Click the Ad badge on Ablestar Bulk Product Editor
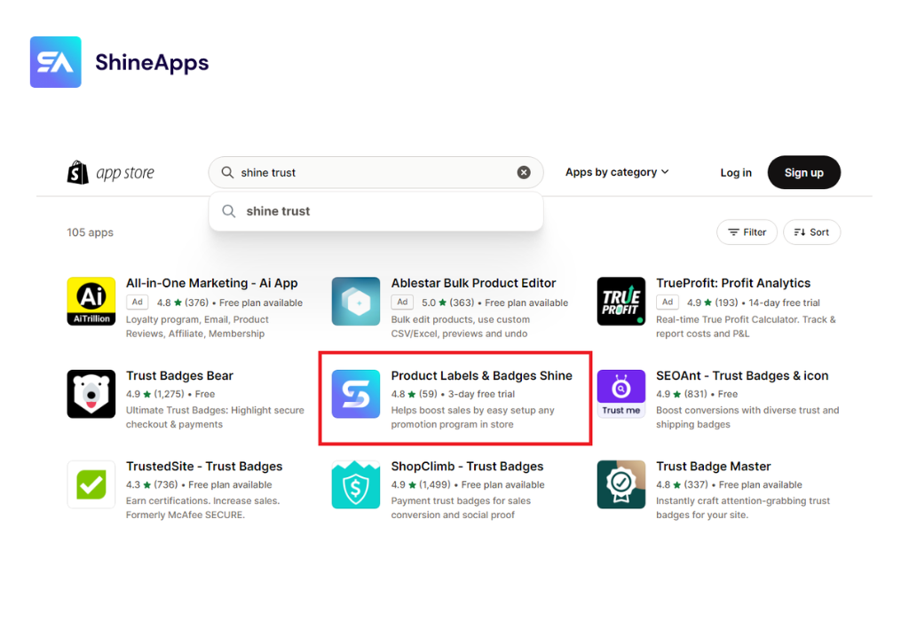 click(x=402, y=302)
